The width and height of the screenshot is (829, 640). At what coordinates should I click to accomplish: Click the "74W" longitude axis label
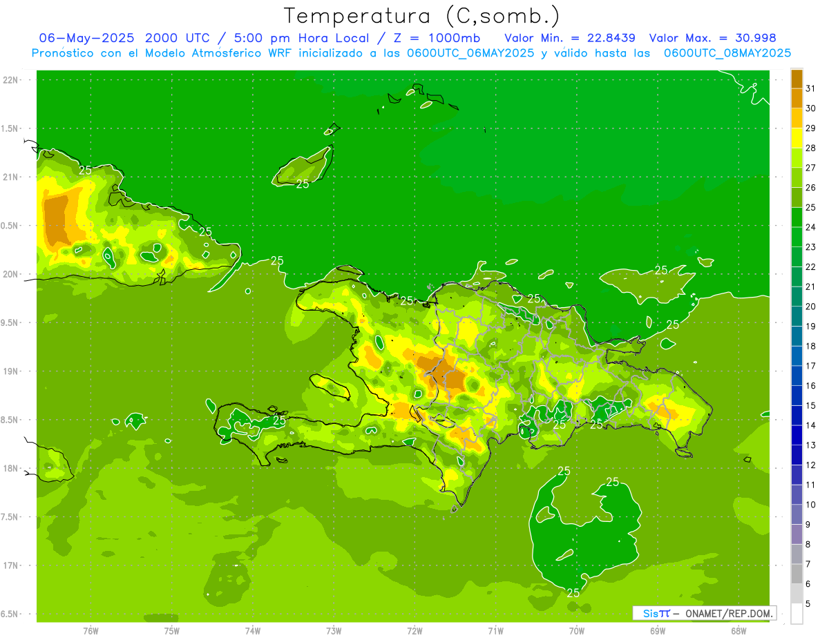(x=253, y=631)
